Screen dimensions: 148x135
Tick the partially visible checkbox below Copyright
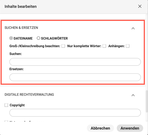click(6, 121)
